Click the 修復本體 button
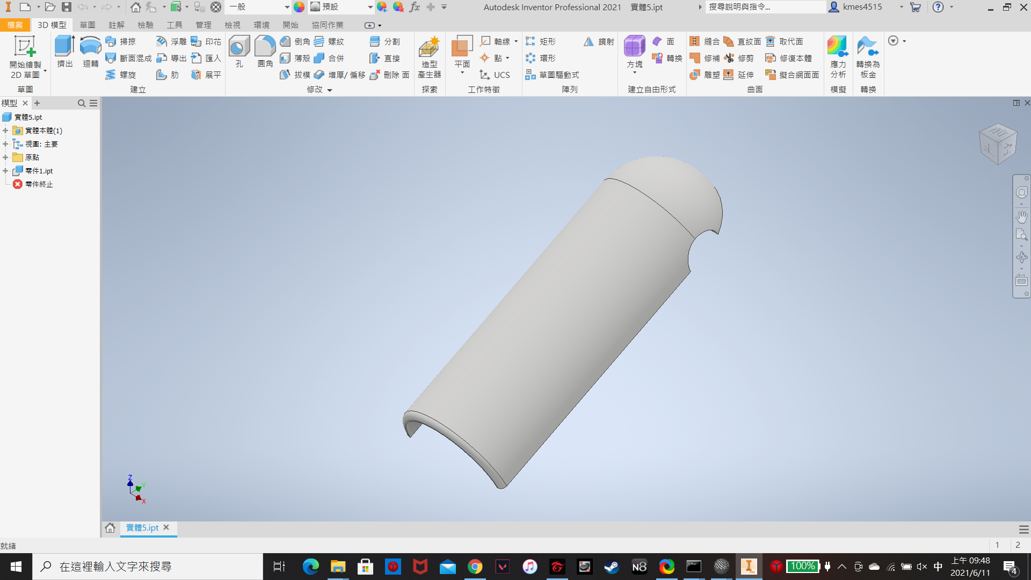The image size is (1031, 580). tap(789, 58)
